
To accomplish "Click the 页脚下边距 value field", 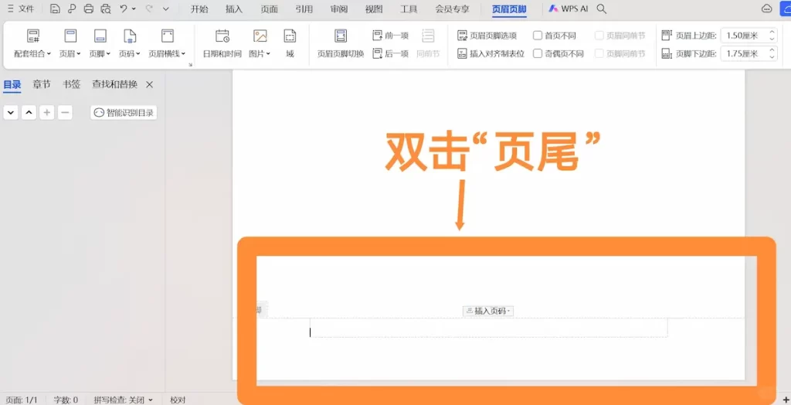I will tap(742, 53).
